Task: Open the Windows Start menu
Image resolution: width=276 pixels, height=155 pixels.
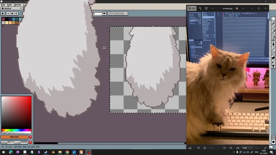Action: point(3,152)
